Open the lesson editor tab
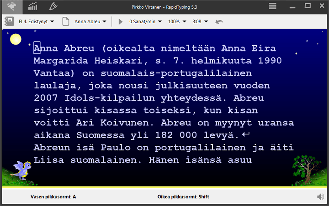 [53, 6]
